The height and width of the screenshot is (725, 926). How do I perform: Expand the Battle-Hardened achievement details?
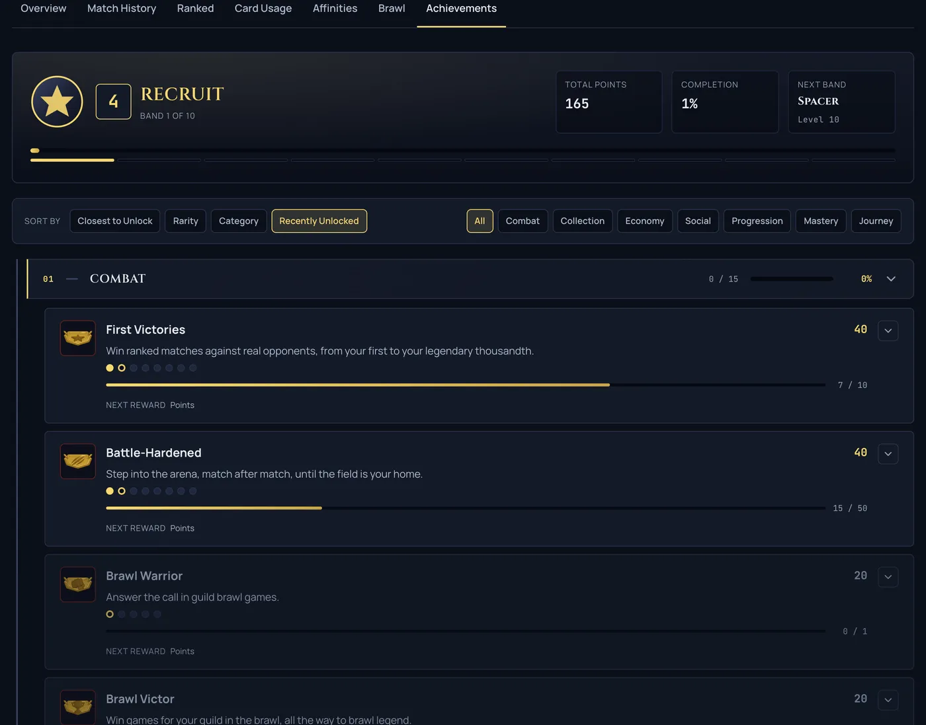pyautogui.click(x=888, y=453)
